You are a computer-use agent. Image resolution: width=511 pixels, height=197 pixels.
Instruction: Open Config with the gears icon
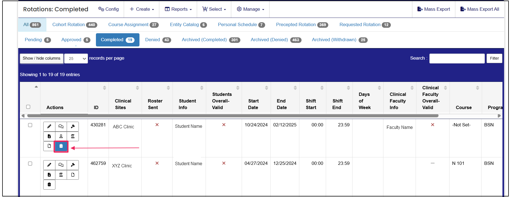pos(108,9)
